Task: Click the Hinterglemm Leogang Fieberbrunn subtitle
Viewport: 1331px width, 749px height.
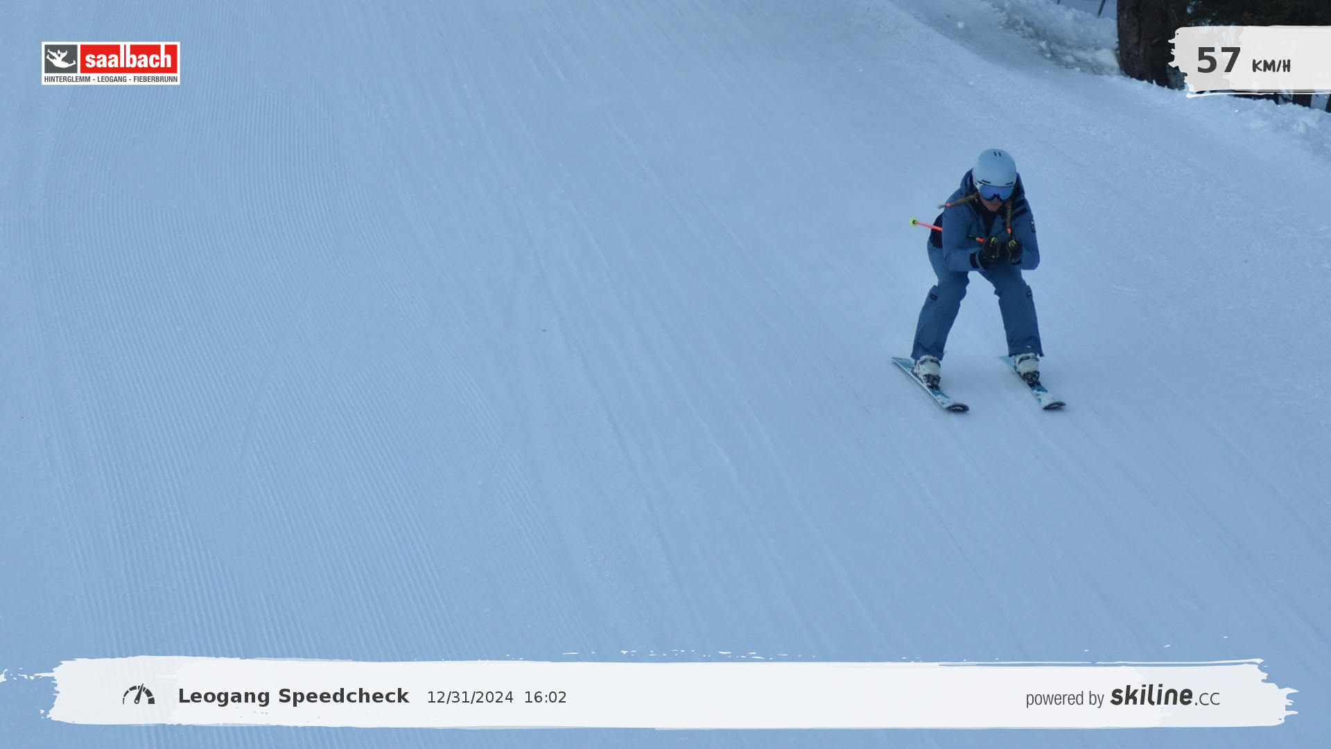Action: (x=111, y=80)
